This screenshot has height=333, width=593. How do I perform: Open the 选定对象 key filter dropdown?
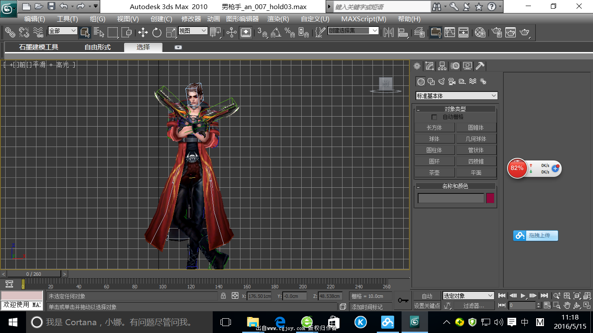coord(468,296)
